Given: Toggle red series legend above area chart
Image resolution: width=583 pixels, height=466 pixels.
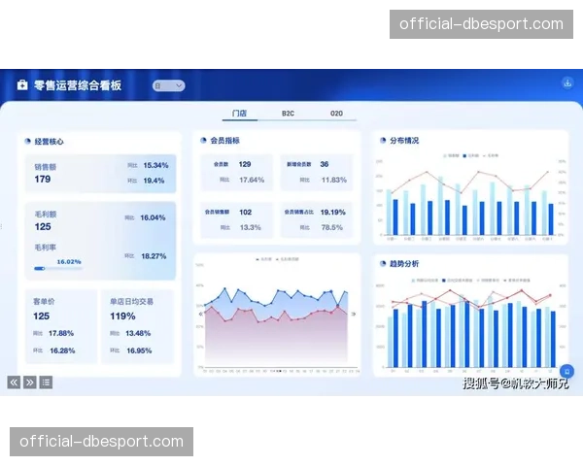Looking at the screenshot, I should (x=287, y=259).
